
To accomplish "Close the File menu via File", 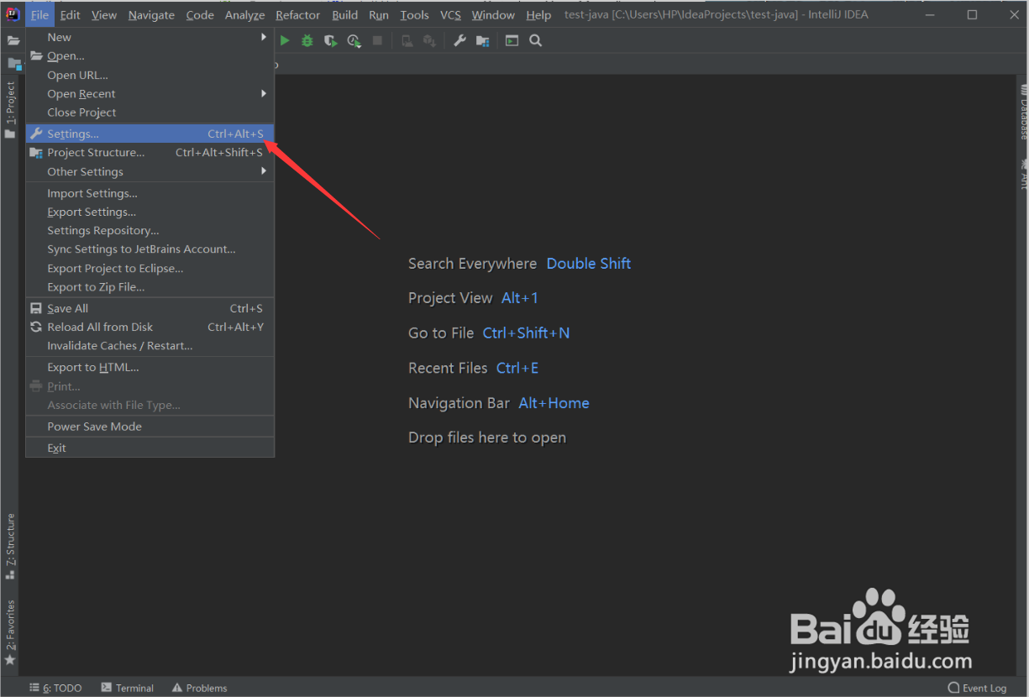I will [39, 14].
